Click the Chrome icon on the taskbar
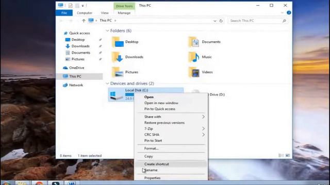This screenshot has width=330, height=185. [39, 183]
